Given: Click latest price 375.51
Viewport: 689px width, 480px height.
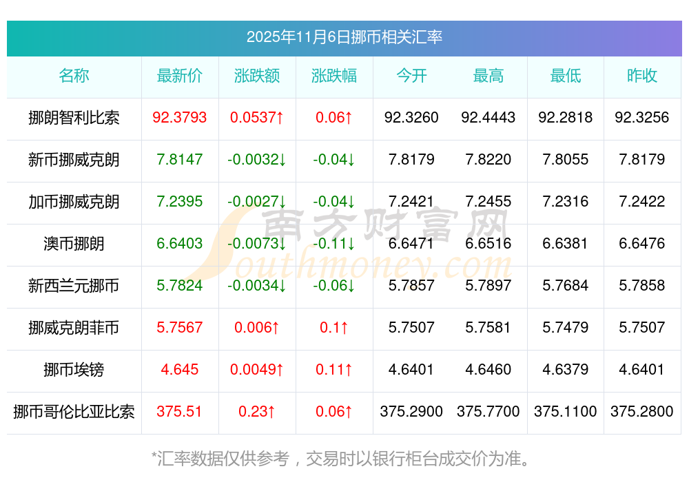Looking at the screenshot, I should (x=179, y=412).
